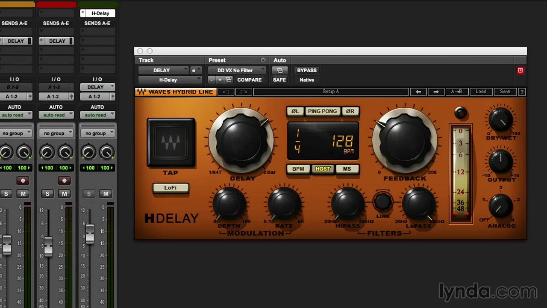Open plugin settings icon beside plus button
Image resolution: width=547 pixels, height=308 pixels.
click(229, 80)
